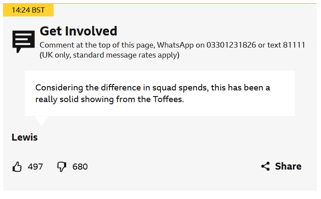Click WhatsApp number 03301231826
The width and height of the screenshot is (321, 199).
231,45
